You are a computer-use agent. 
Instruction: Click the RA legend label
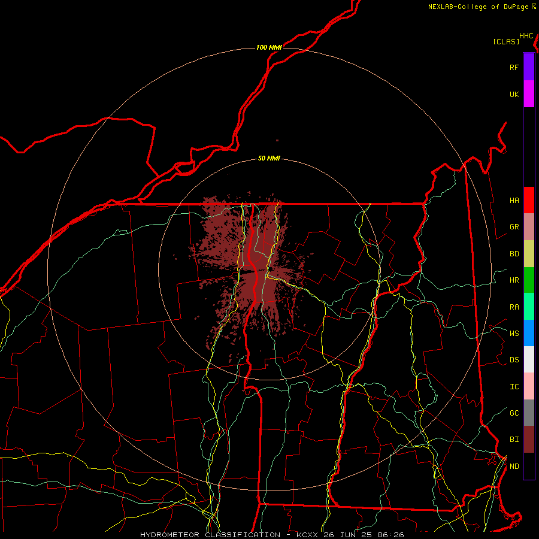point(514,307)
